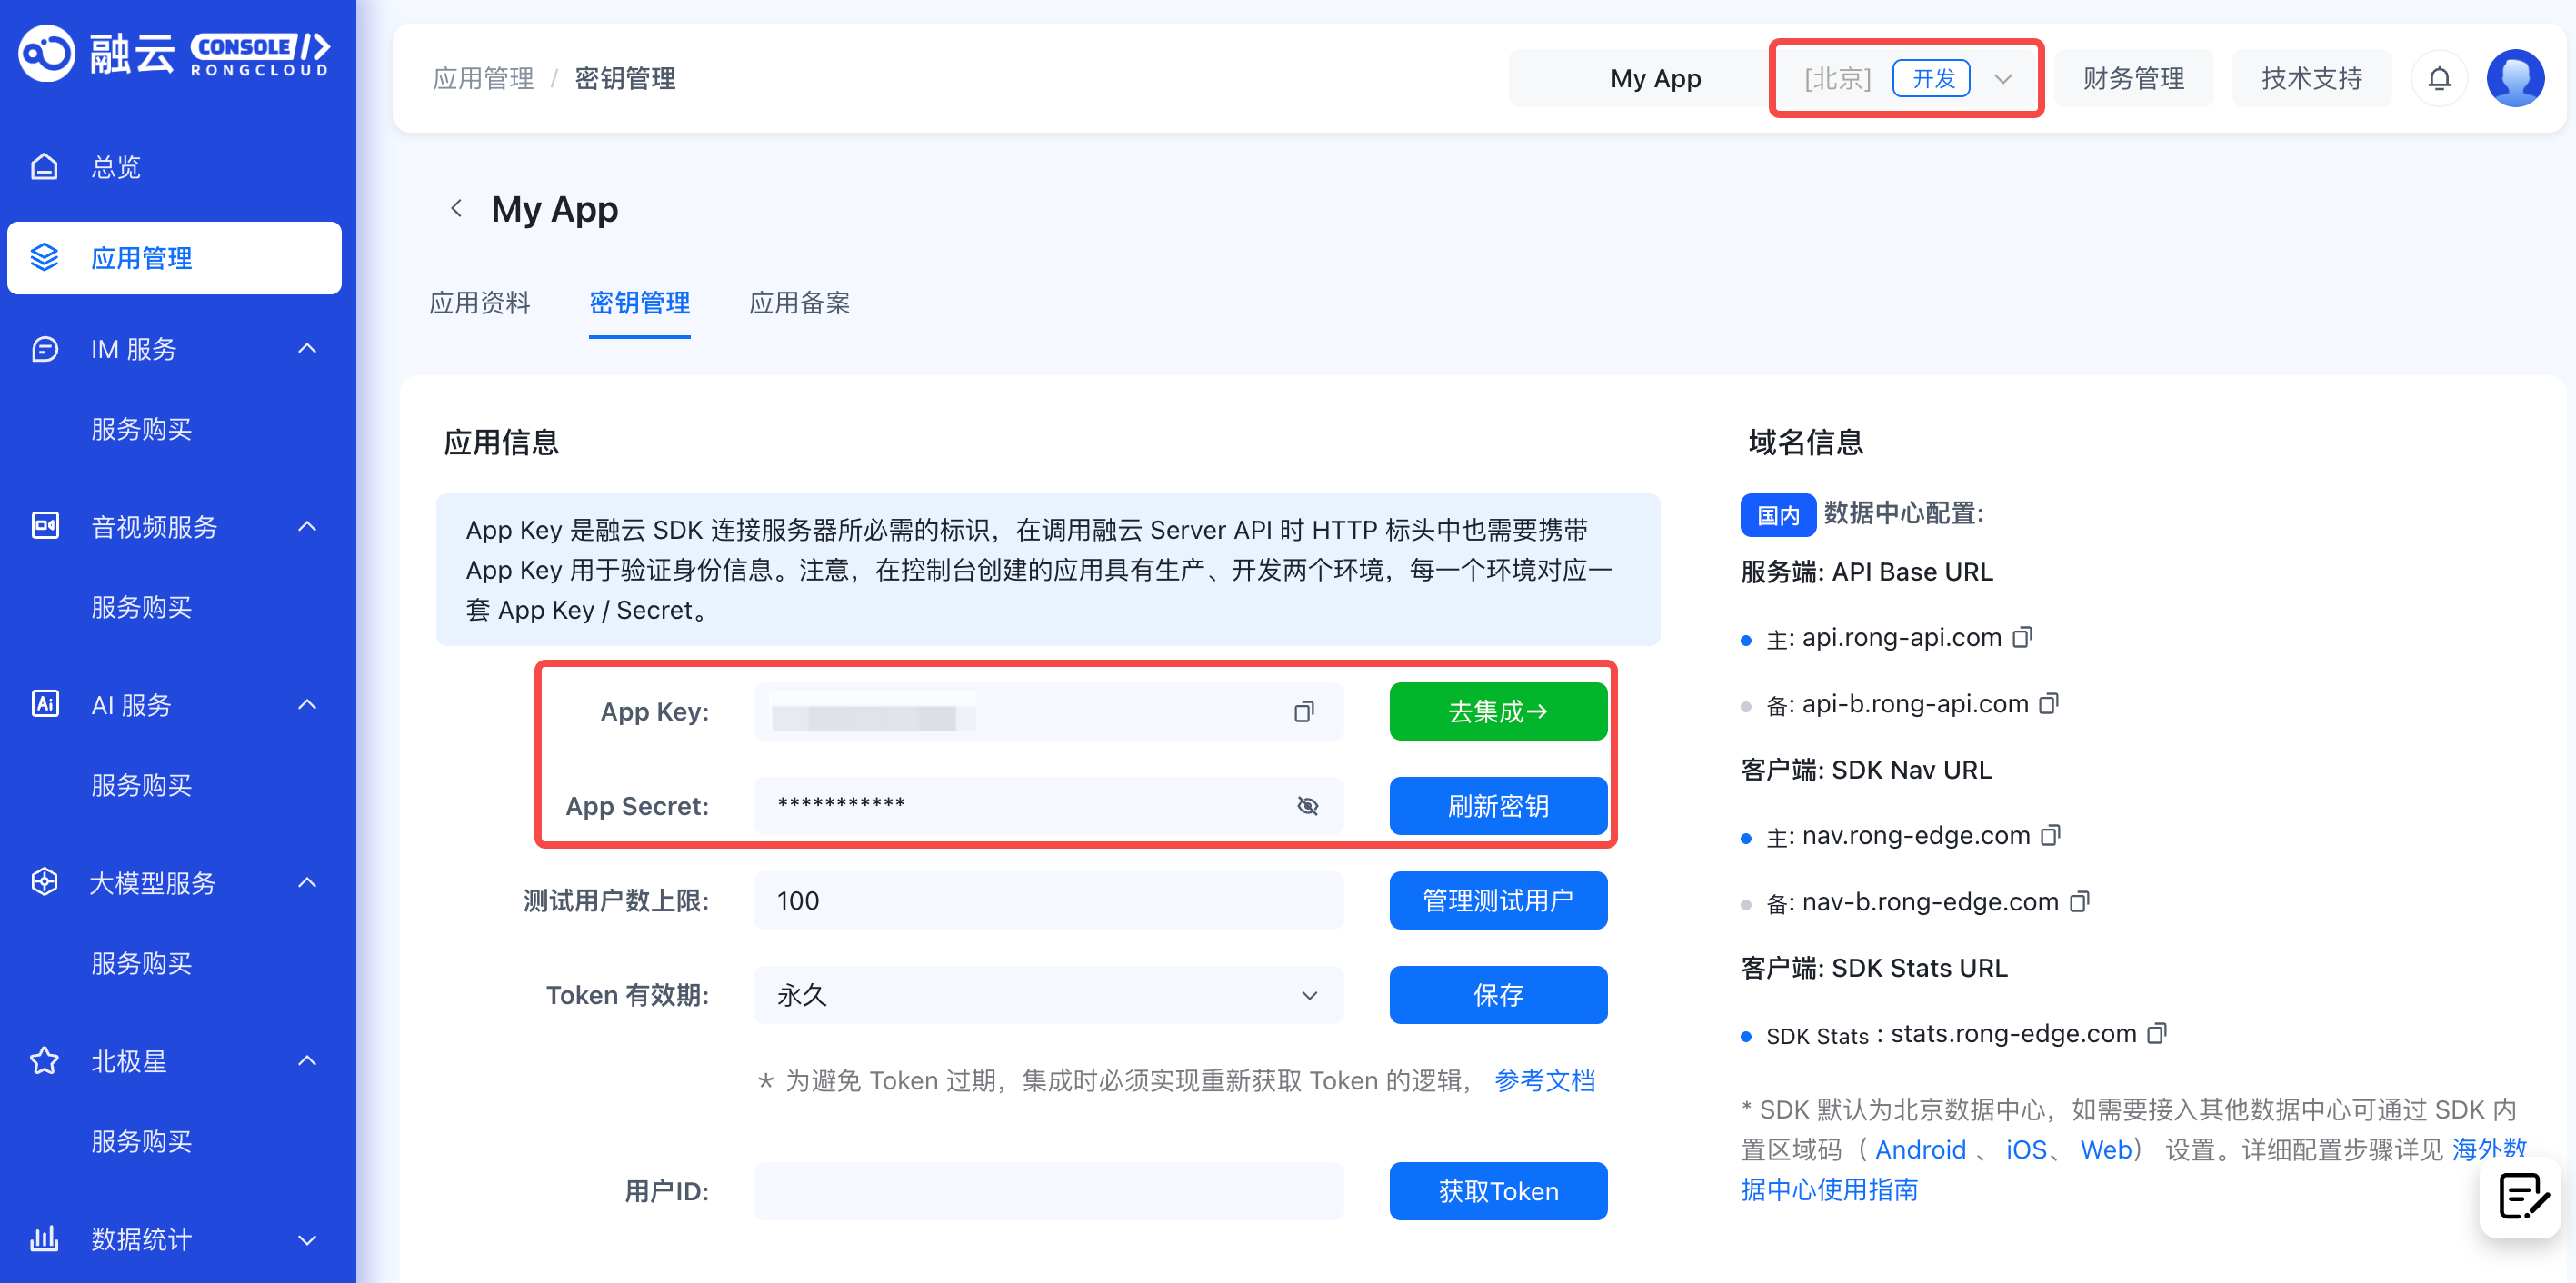Switch to the 应用备案 tab
2576x1283 pixels.
click(x=800, y=303)
